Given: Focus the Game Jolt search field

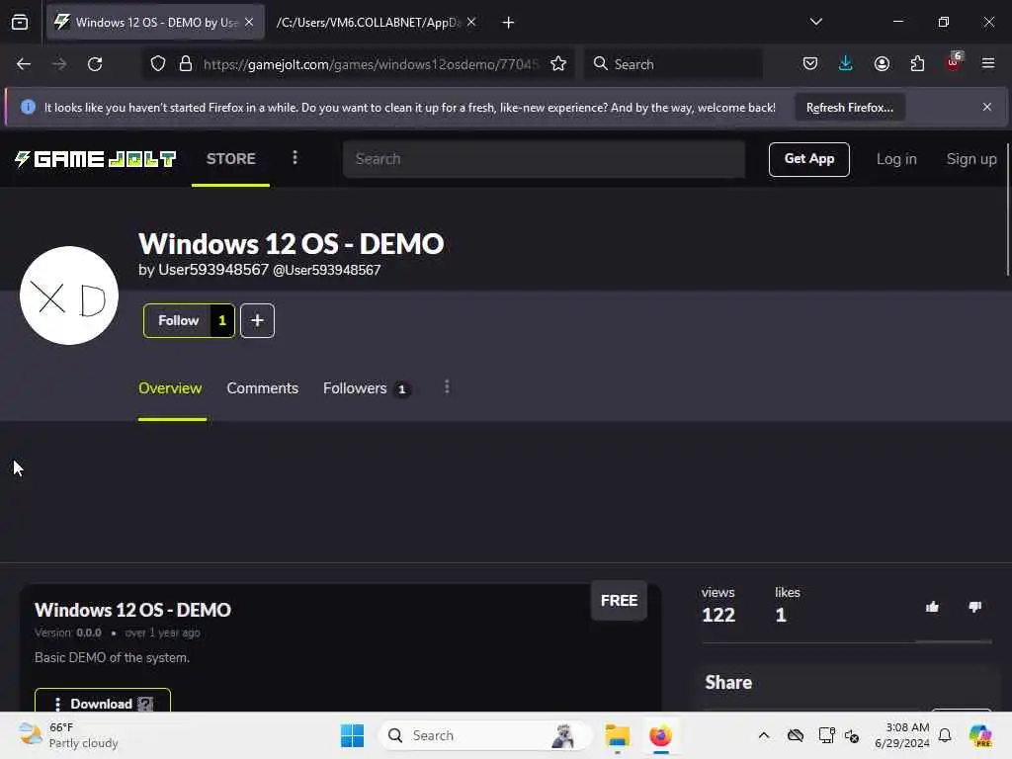Looking at the screenshot, I should 545,159.
